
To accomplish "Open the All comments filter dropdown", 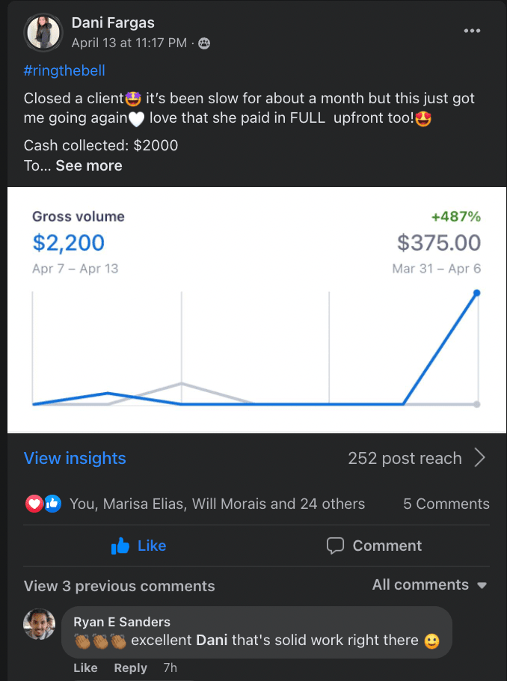I will tap(429, 585).
